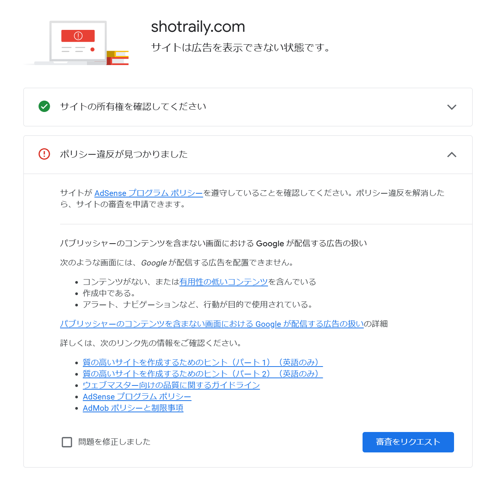Open AdSense プログラム ポリシー link in intro text
This screenshot has height=491, width=496.
coord(149,193)
